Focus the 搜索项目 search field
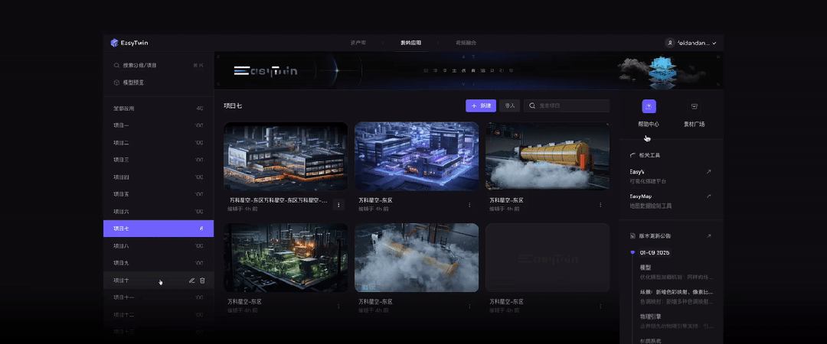Viewport: 827px width, 344px height. coord(567,106)
